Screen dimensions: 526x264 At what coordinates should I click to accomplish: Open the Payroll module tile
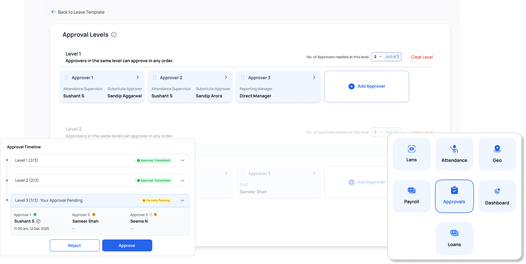coord(412,196)
